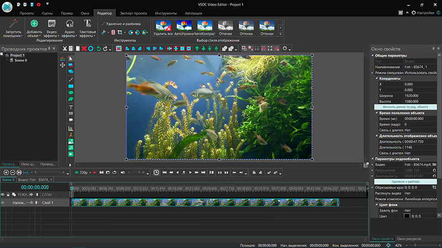442x248 pixels.
Task: Collapse Параметры видеообъекта section
Action: click(x=372, y=159)
